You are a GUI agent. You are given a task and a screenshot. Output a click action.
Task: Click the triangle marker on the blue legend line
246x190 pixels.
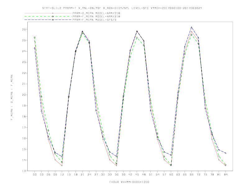pos(53,20)
